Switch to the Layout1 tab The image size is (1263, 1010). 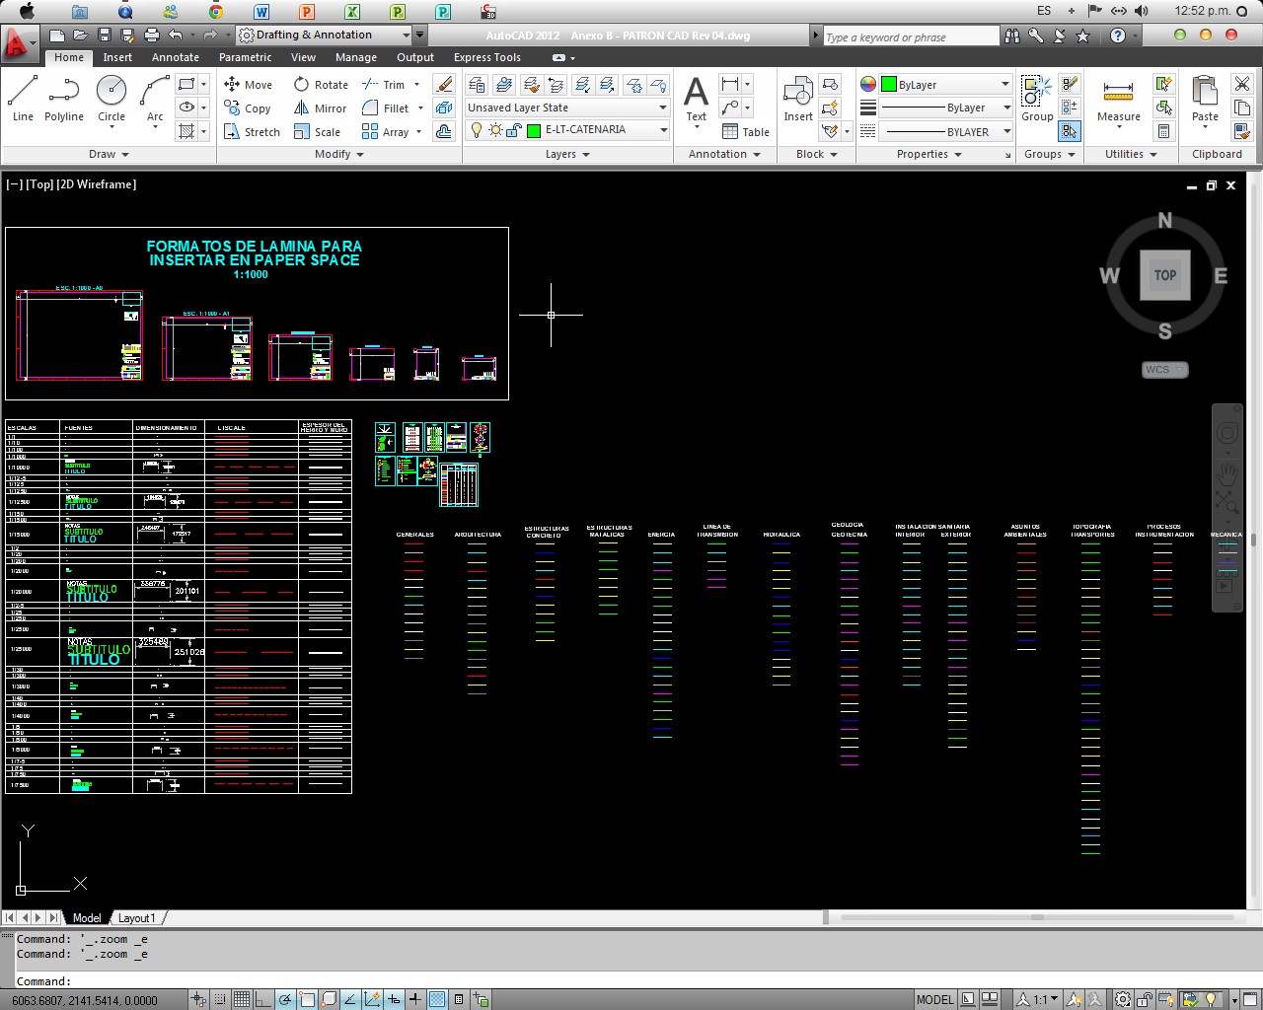point(137,918)
